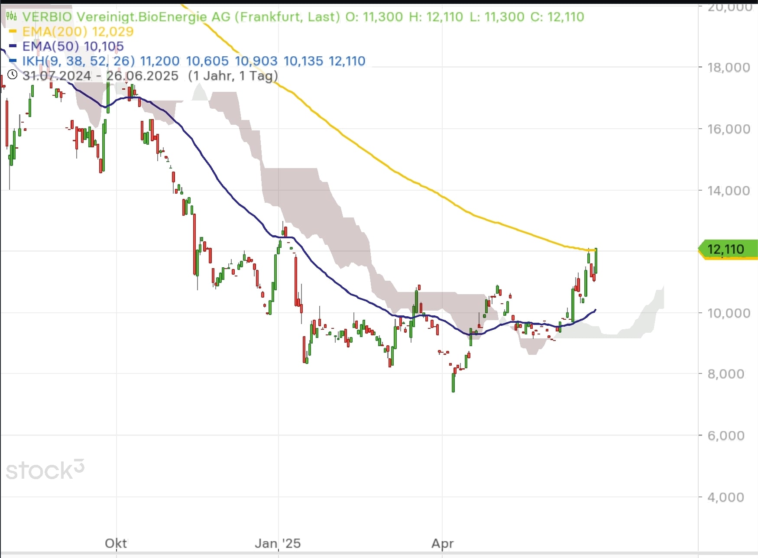Click the 10,000 price axis label

729,313
